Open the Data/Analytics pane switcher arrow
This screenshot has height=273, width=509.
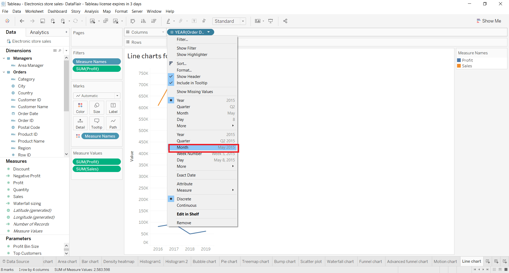point(66,32)
